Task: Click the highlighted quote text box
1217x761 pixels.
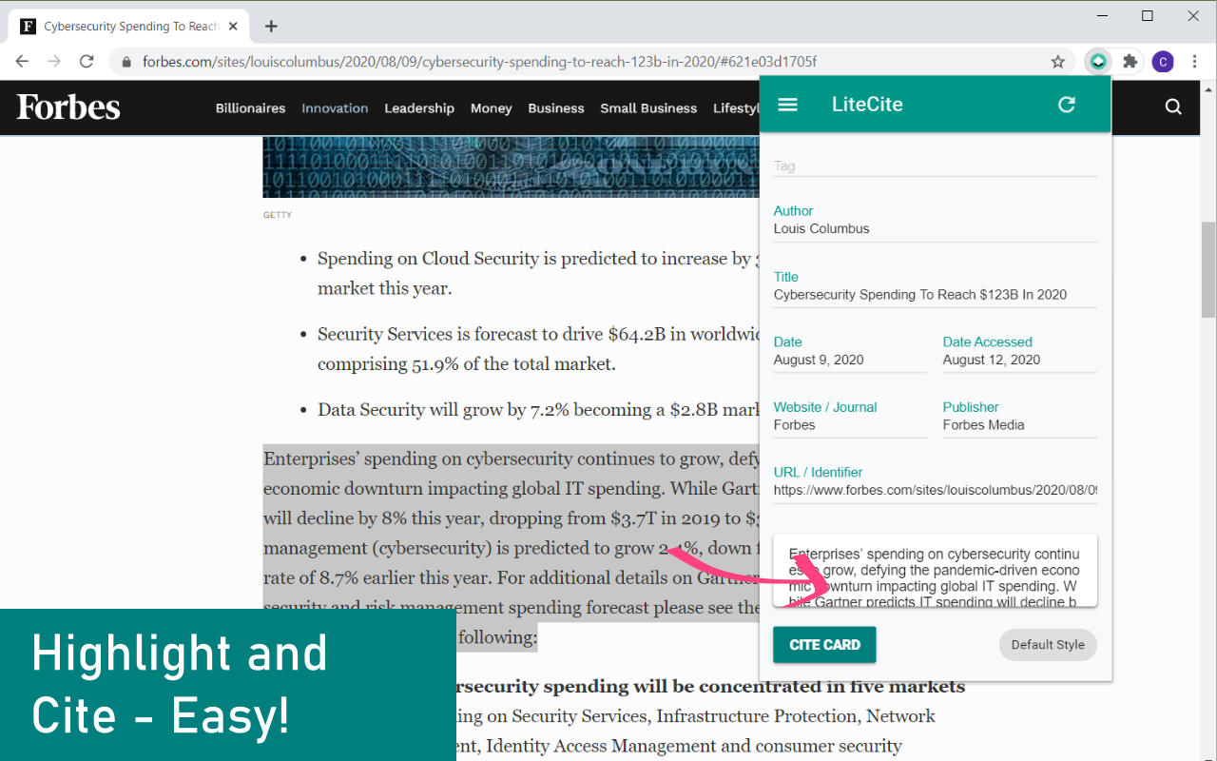Action: pyautogui.click(x=936, y=571)
